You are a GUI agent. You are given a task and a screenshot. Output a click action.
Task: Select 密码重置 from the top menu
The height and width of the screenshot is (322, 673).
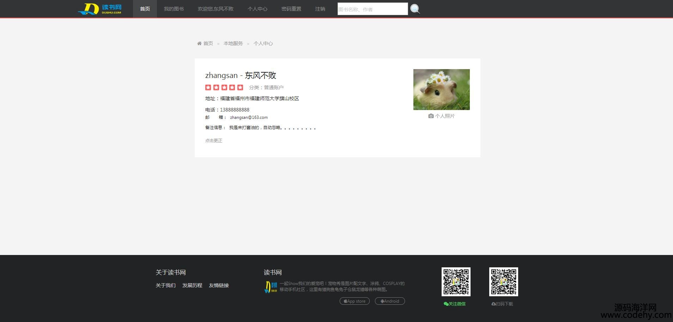(x=291, y=9)
